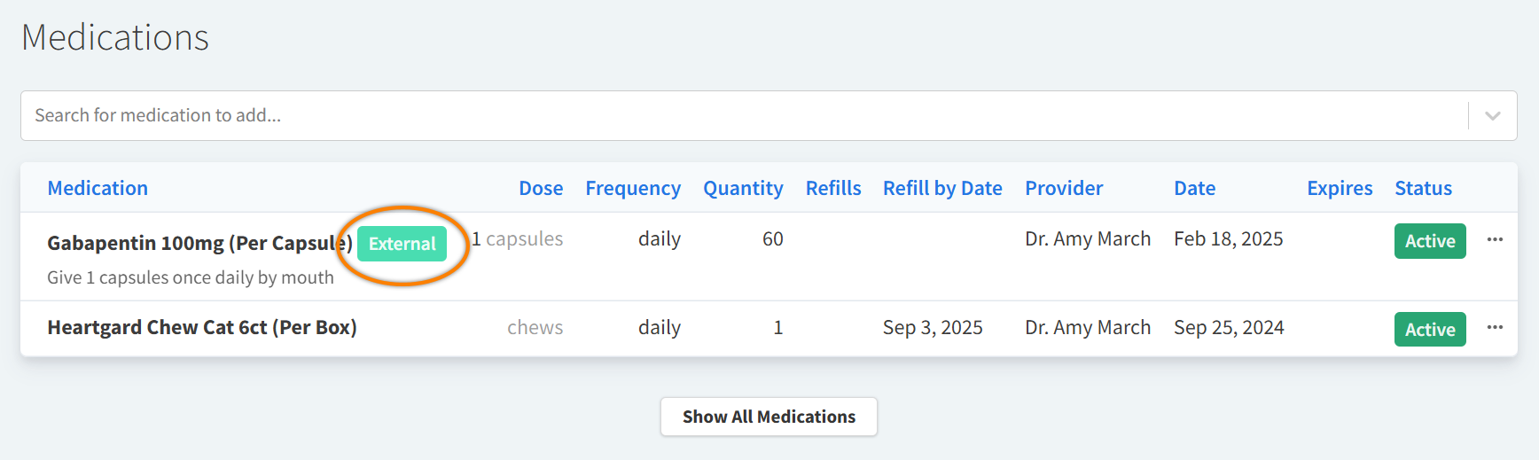Sort by the Medication column header
Viewport: 1539px width, 460px height.
[98, 188]
